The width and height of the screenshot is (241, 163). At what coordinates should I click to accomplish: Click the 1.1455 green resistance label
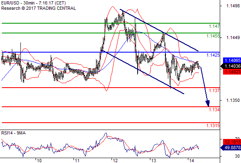click(x=213, y=36)
